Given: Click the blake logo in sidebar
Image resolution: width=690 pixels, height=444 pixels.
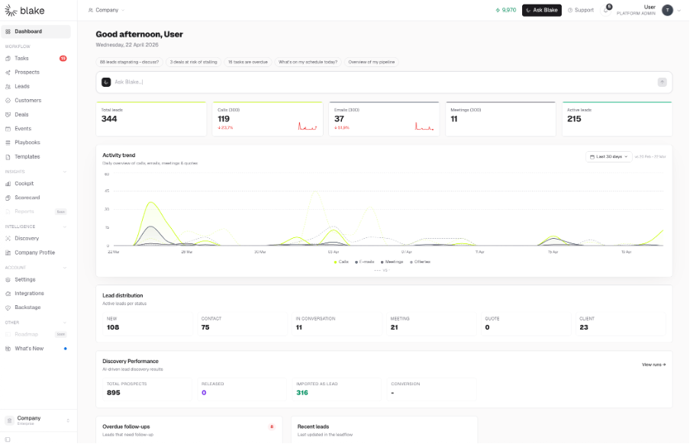Looking at the screenshot, I should tap(24, 11).
